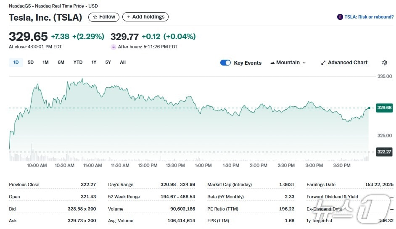
Task: Click the after hours moon icon
Action: coord(113,47)
